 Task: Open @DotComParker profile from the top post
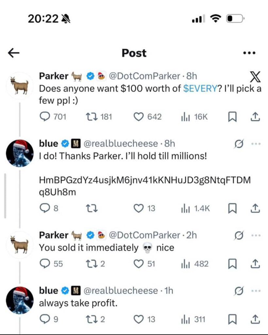point(144,76)
